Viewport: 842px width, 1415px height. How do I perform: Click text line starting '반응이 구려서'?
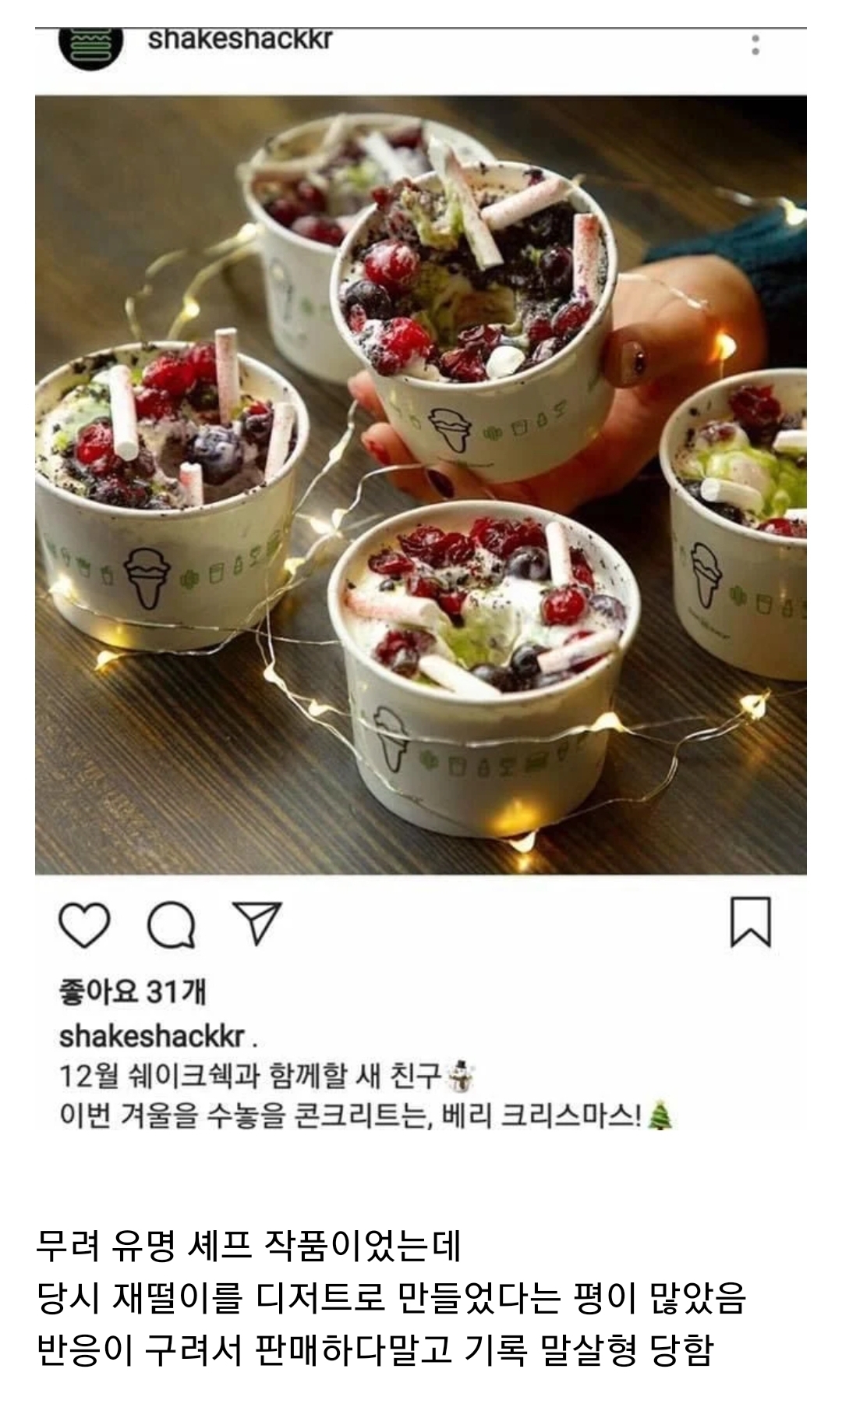pos(375,1350)
